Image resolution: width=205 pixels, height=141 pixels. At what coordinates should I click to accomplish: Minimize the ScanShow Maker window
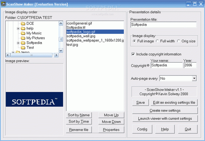(x=188, y=4)
